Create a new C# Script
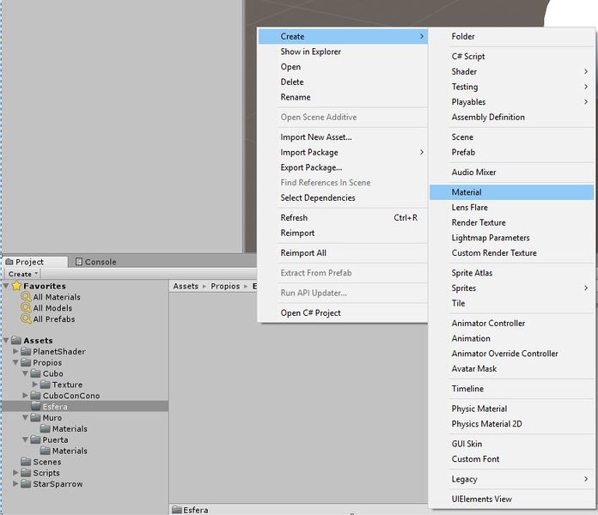 pos(511,57)
